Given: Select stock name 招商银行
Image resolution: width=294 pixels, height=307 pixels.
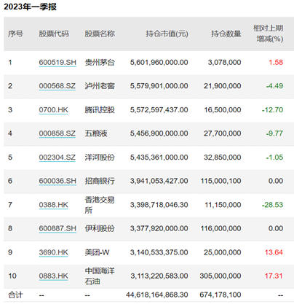Looking at the screenshot, I should [100, 181].
